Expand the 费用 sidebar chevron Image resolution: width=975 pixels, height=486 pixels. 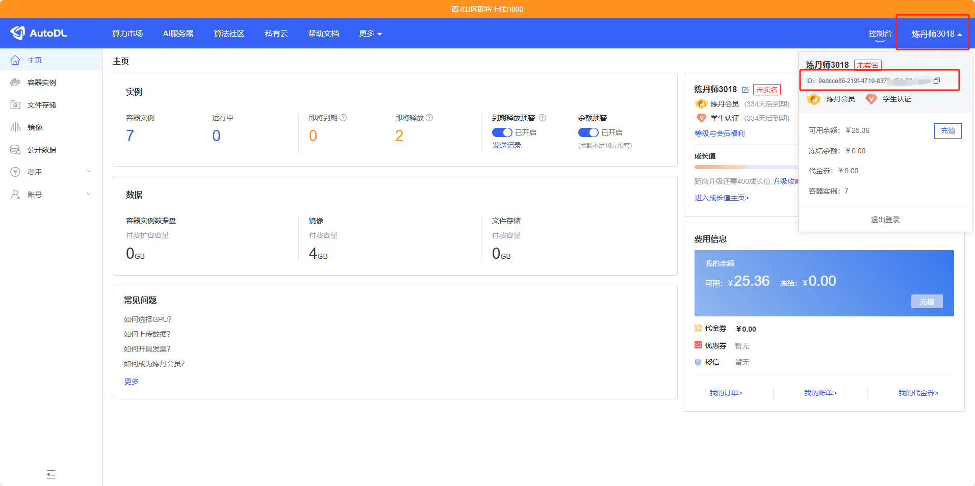(x=89, y=171)
